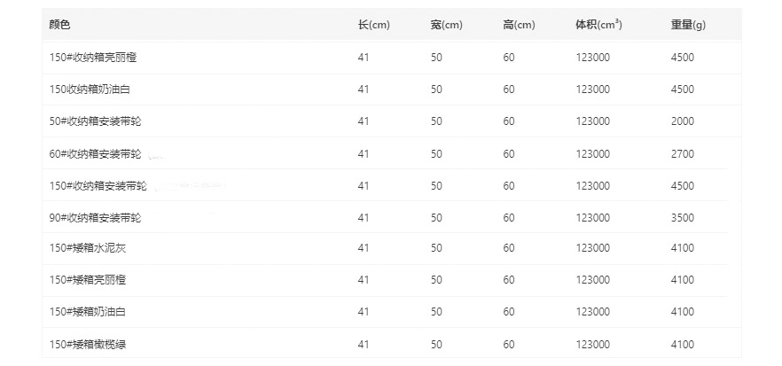Click the 高(cm) column header
Viewport: 782px width, 366px height.
[x=519, y=25]
